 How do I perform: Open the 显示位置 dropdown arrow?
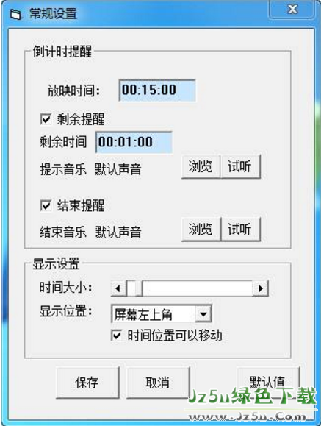[x=203, y=314]
